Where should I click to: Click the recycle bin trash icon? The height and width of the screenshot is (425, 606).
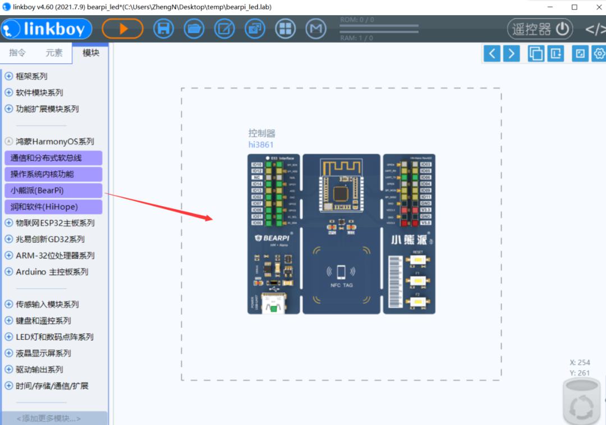pos(582,401)
